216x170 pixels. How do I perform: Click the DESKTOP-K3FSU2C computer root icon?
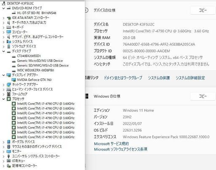[4, 3]
